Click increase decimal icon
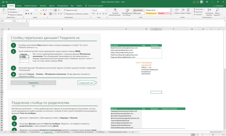Screen dimensions: 226x136 point(103,14)
